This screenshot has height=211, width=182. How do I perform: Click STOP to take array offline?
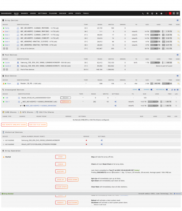pos(60,157)
